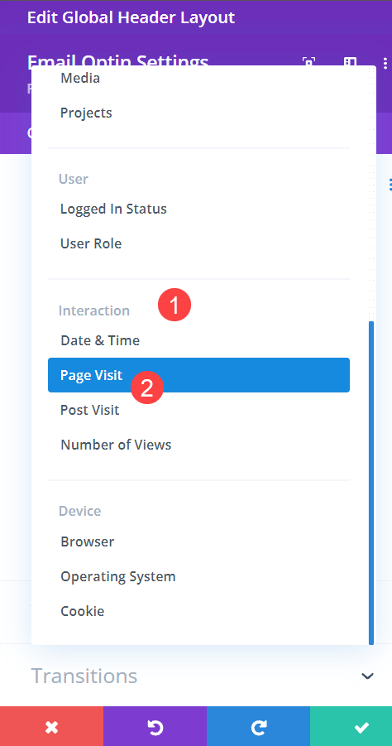The height and width of the screenshot is (746, 392).
Task: Click the expand-to-fullscreen icon in the header
Action: click(308, 62)
